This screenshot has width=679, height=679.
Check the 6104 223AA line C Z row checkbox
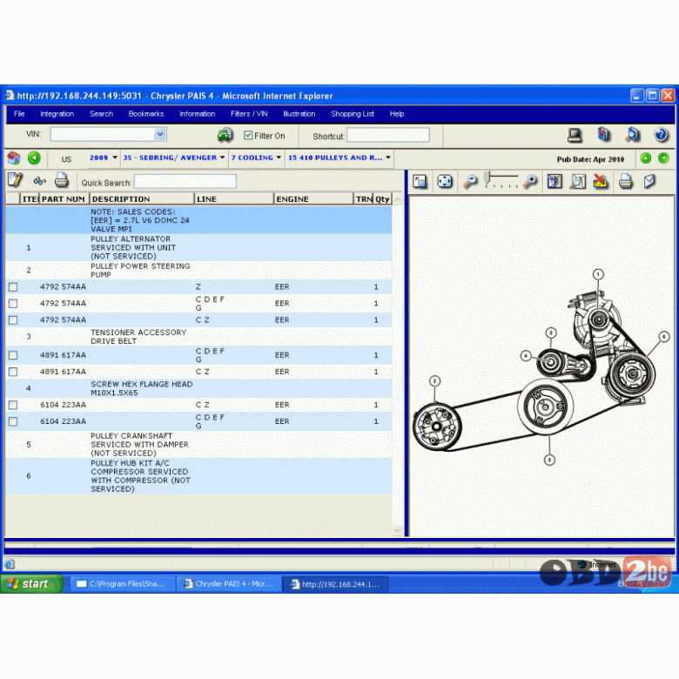click(x=13, y=405)
